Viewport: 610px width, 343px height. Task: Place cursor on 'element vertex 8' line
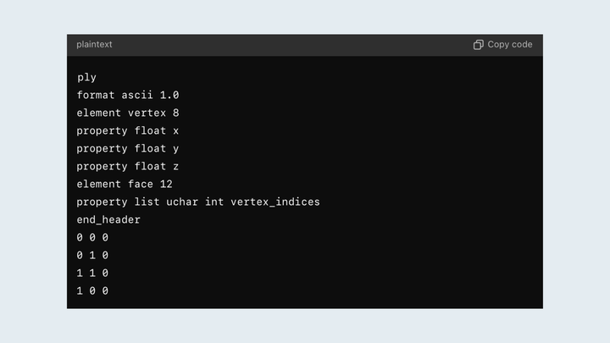coord(127,113)
